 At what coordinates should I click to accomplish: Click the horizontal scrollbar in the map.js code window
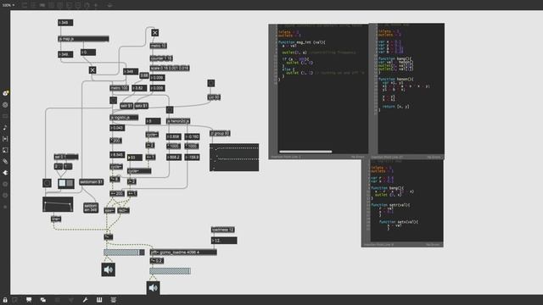(x=305, y=152)
